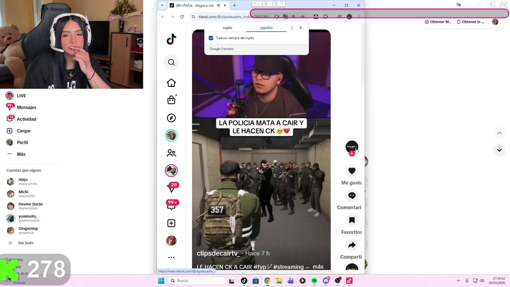This screenshot has height=287, width=510.
Task: Open the profile avatar in the background window header
Action: pos(495,22)
